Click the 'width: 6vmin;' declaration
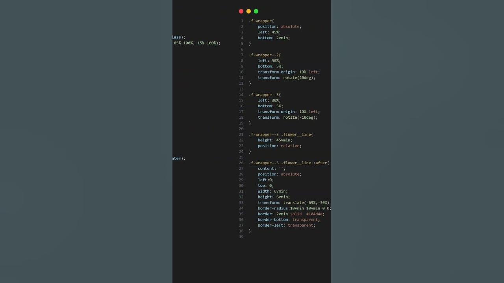 tap(273, 191)
